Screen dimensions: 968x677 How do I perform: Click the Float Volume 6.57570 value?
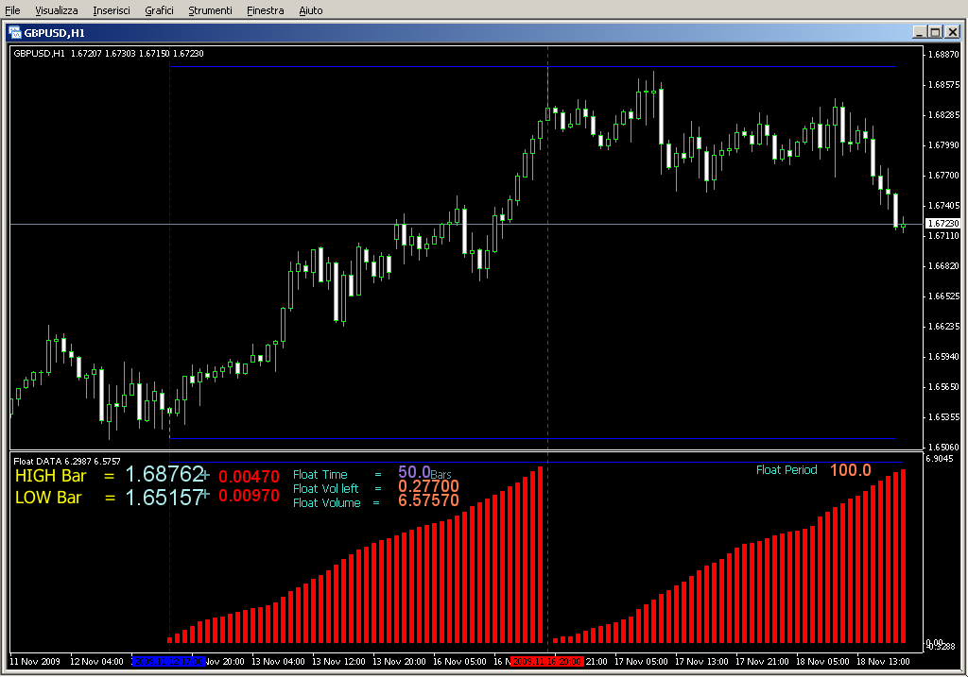428,501
